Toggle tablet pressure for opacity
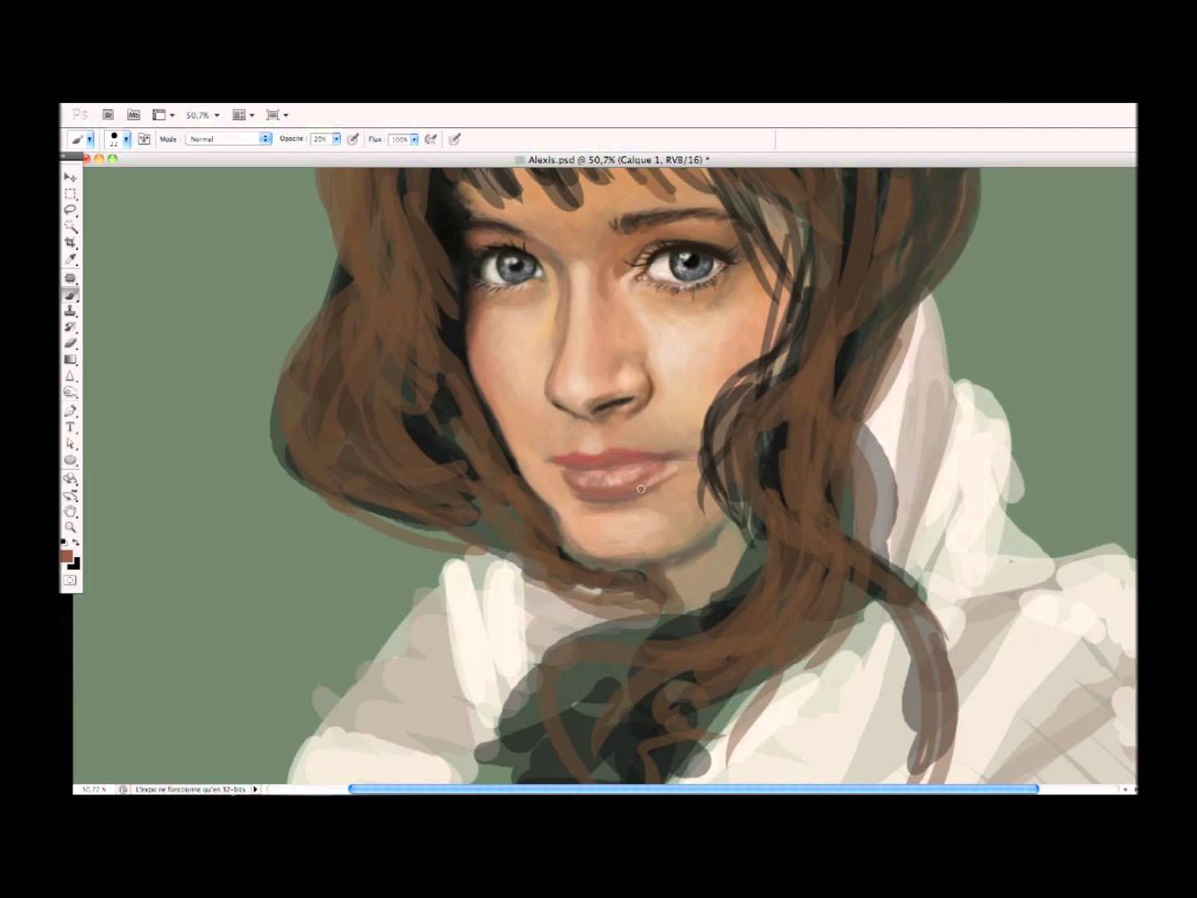Screen dimensions: 1197x898 (x=353, y=139)
